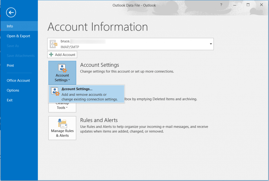Open the Options page
Screen dimensions: 269x181
[13, 90]
